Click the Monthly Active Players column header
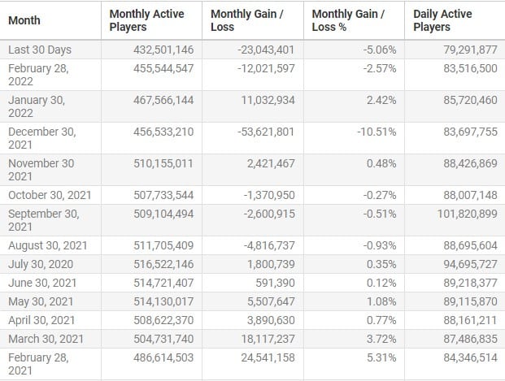This screenshot has height=381, width=505. tap(146, 20)
